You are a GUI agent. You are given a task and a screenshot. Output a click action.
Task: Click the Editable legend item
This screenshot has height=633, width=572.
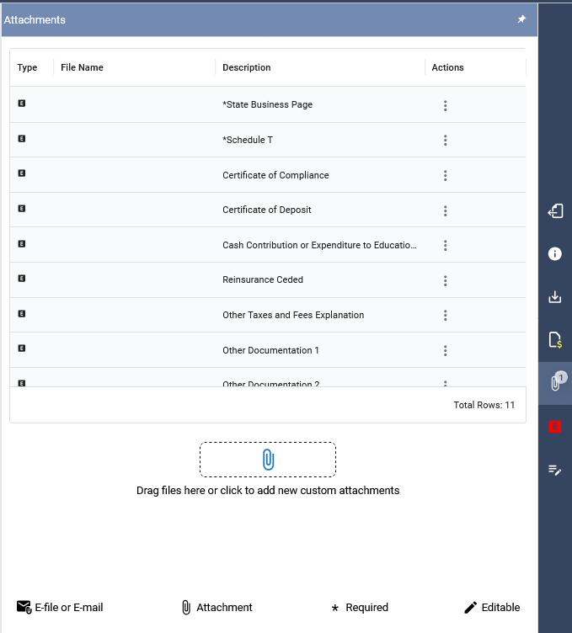click(492, 607)
